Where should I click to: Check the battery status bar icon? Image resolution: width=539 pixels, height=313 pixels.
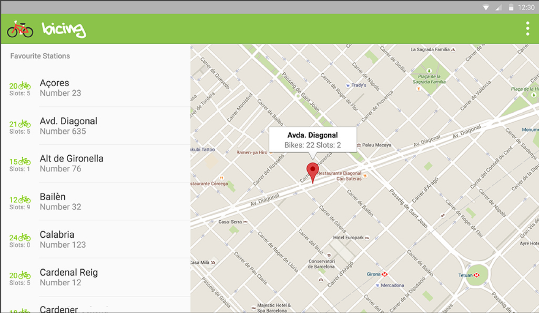pos(511,7)
